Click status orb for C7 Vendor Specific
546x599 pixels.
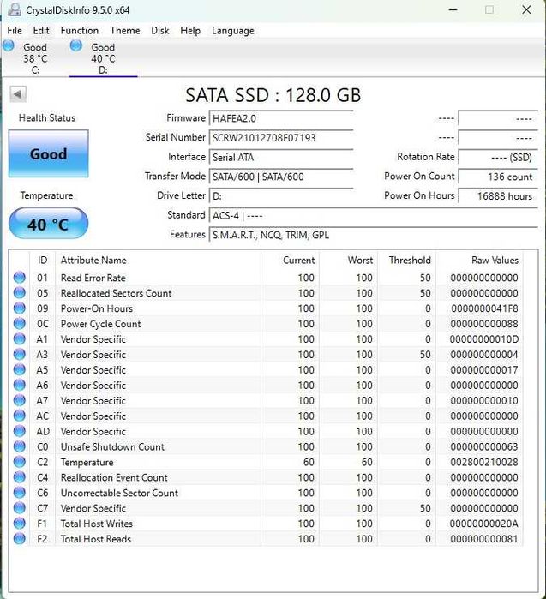tap(20, 507)
